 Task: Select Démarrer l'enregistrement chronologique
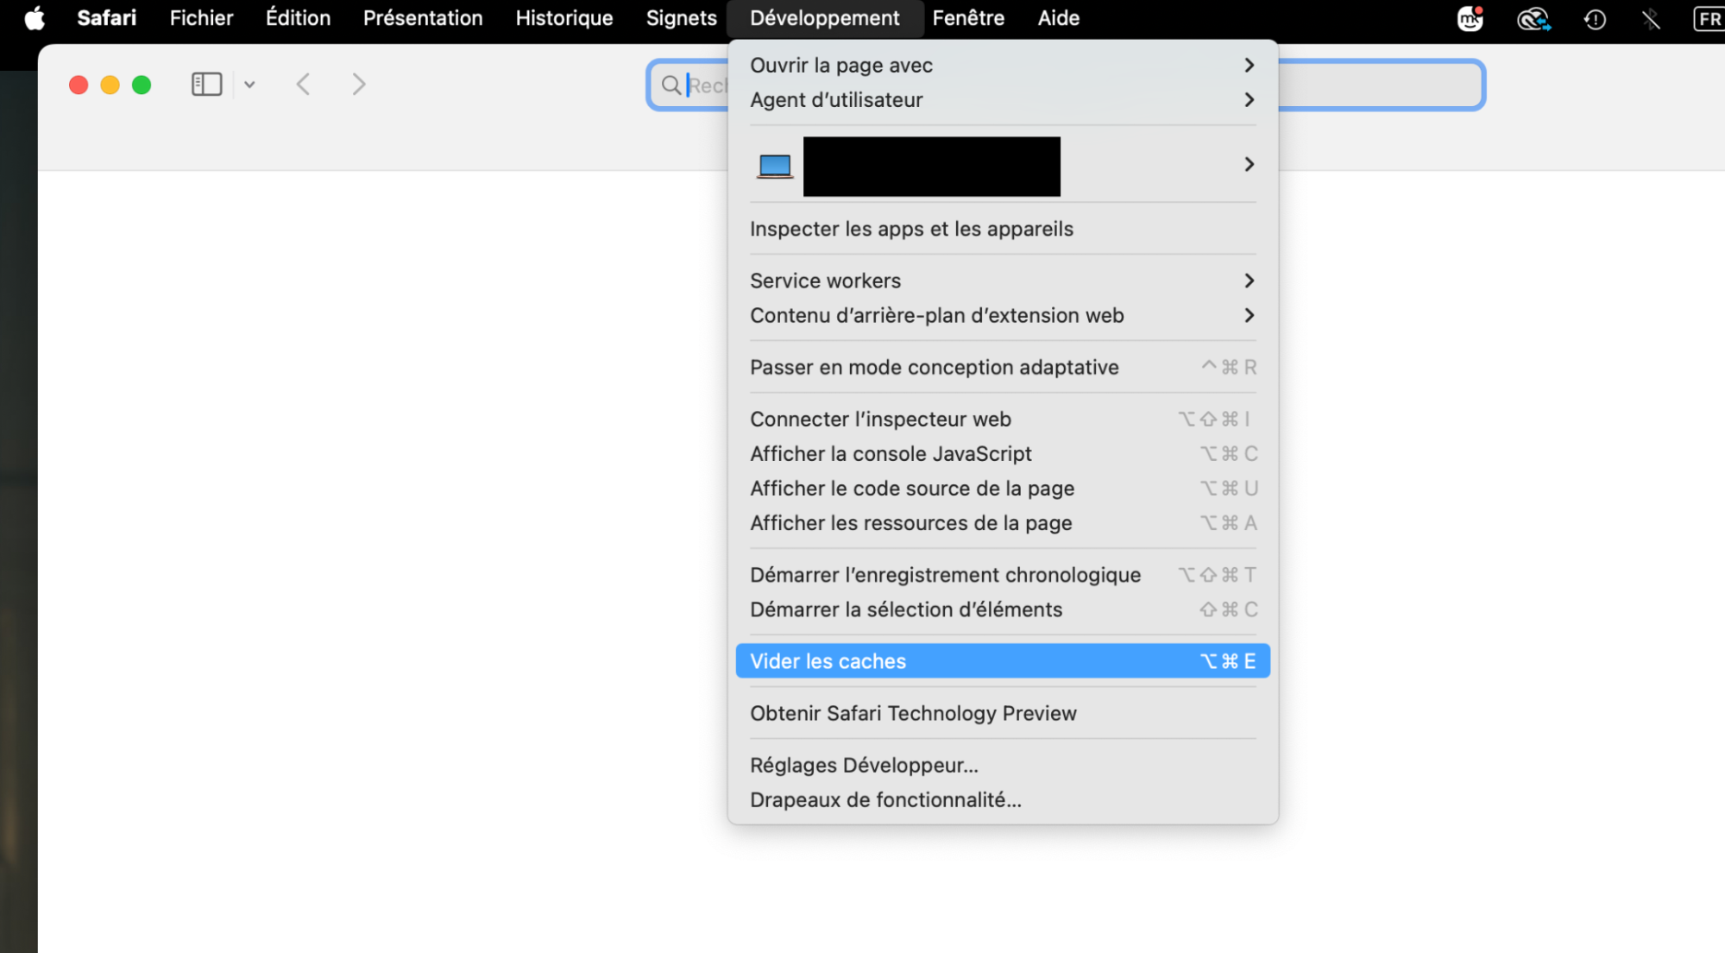1003,574
